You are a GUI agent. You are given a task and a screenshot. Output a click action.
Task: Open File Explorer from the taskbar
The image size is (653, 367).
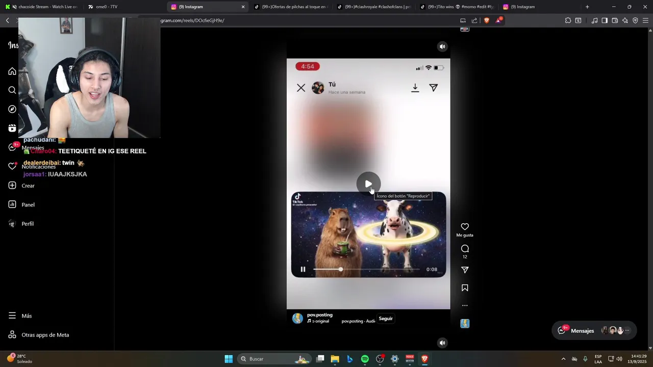[x=335, y=359]
